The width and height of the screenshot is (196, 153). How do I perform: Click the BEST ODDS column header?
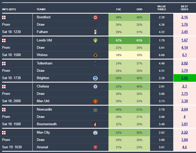184,8
